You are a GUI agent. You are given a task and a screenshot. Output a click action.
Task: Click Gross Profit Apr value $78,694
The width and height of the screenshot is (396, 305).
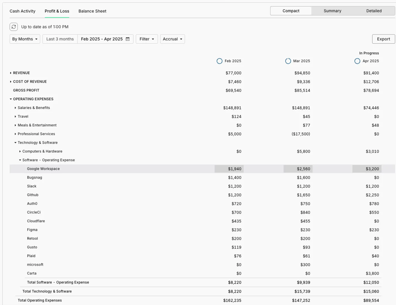(371, 90)
